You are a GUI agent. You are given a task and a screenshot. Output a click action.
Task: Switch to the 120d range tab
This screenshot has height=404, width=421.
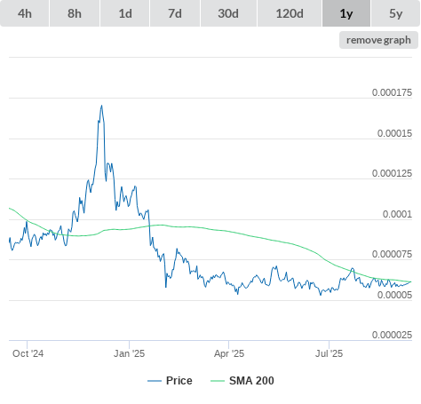coord(290,13)
